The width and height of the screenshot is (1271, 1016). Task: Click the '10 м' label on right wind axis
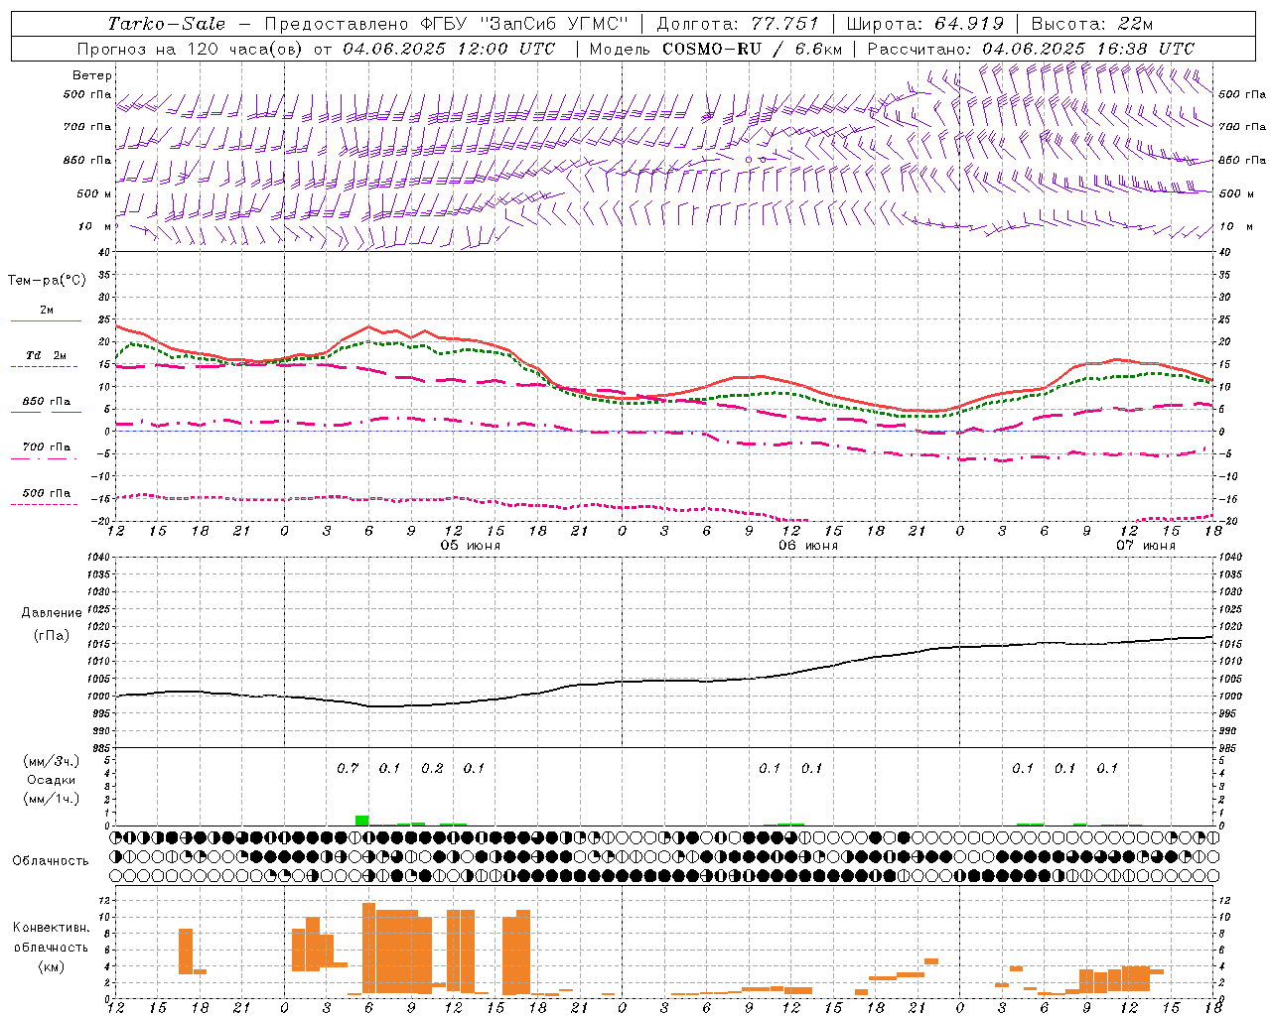[x=1234, y=227]
